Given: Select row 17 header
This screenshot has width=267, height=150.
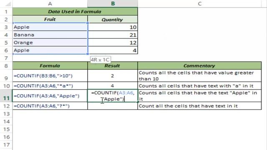Looking at the screenshot, I should [x=6, y=145].
